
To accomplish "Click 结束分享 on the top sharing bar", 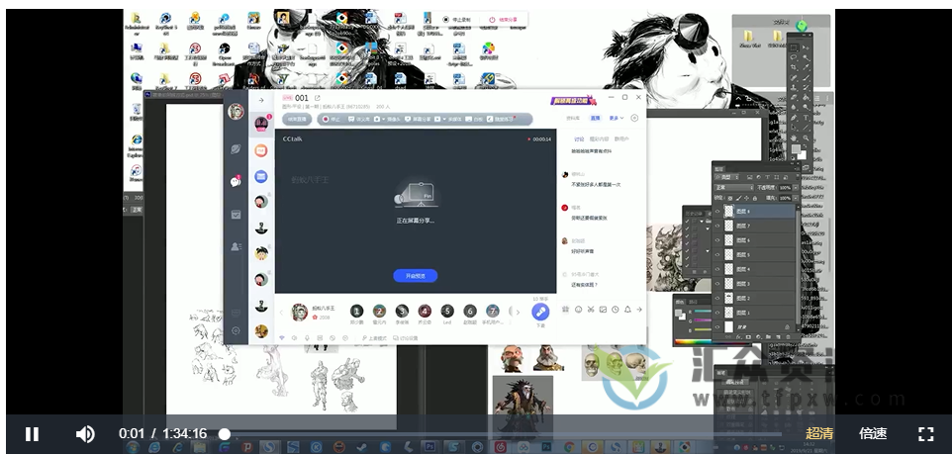I will coord(504,20).
